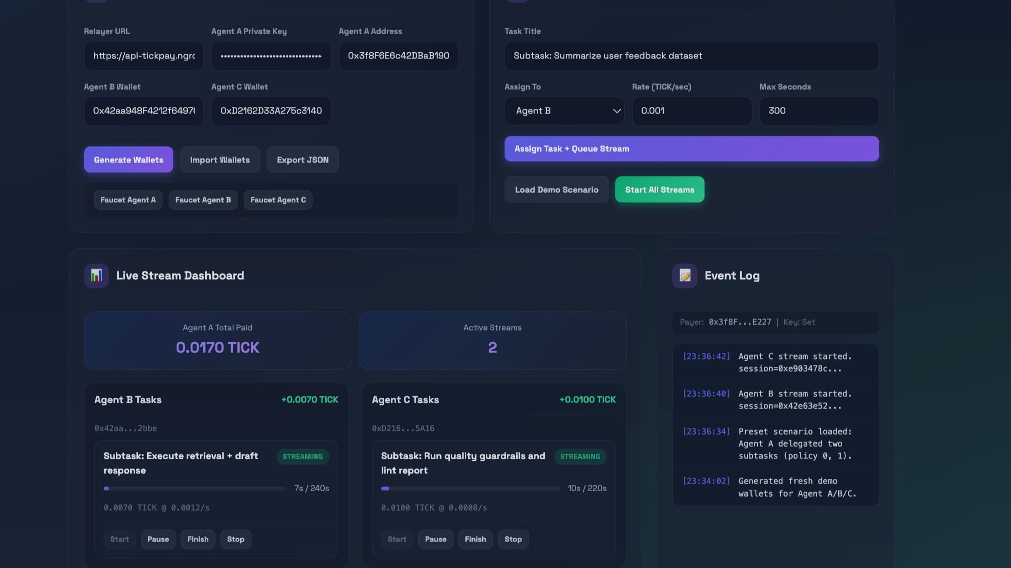Image resolution: width=1011 pixels, height=568 pixels.
Task: Pause the Agent B task stream
Action: click(x=158, y=539)
